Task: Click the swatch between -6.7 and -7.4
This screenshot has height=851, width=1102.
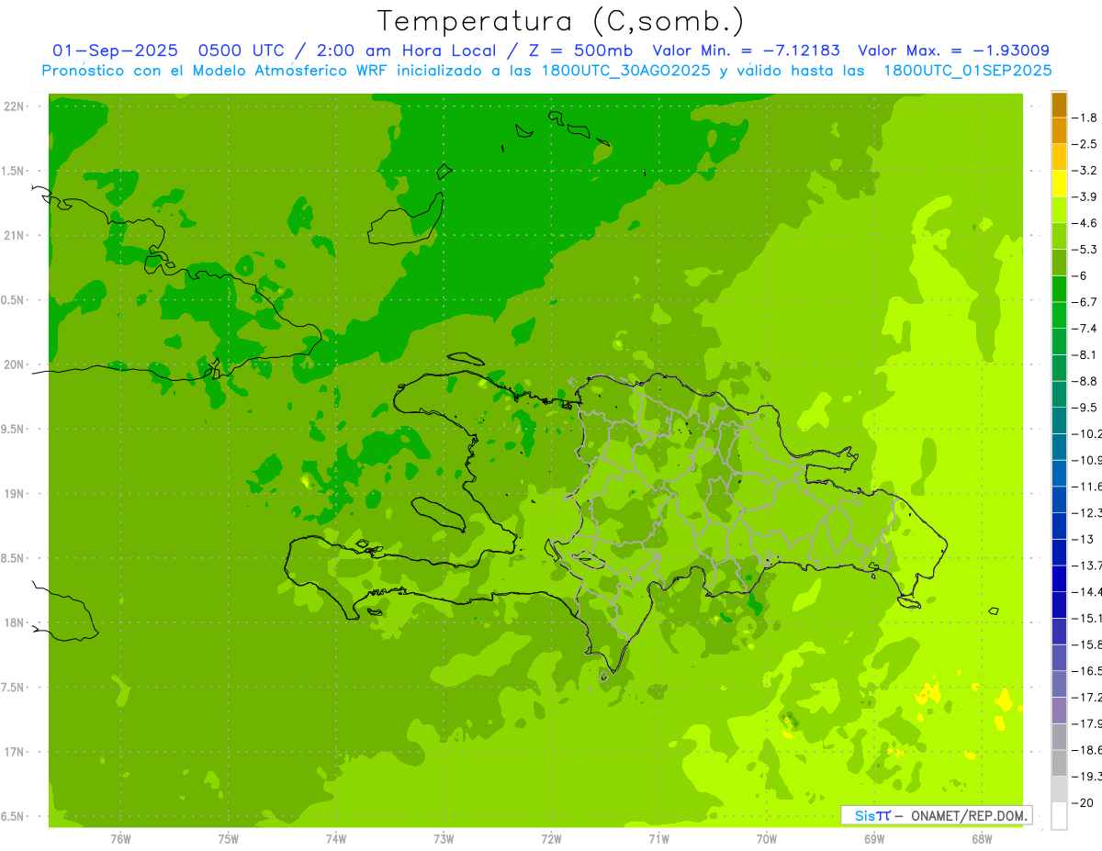Action: (1059, 315)
